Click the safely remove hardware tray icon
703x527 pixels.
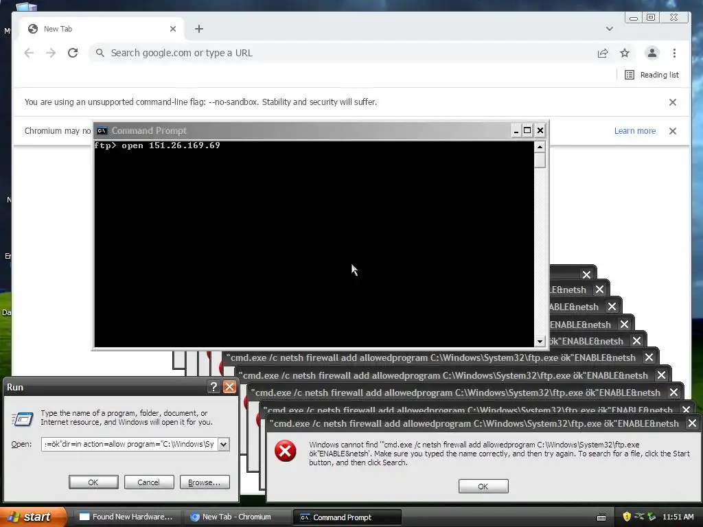(x=652, y=517)
